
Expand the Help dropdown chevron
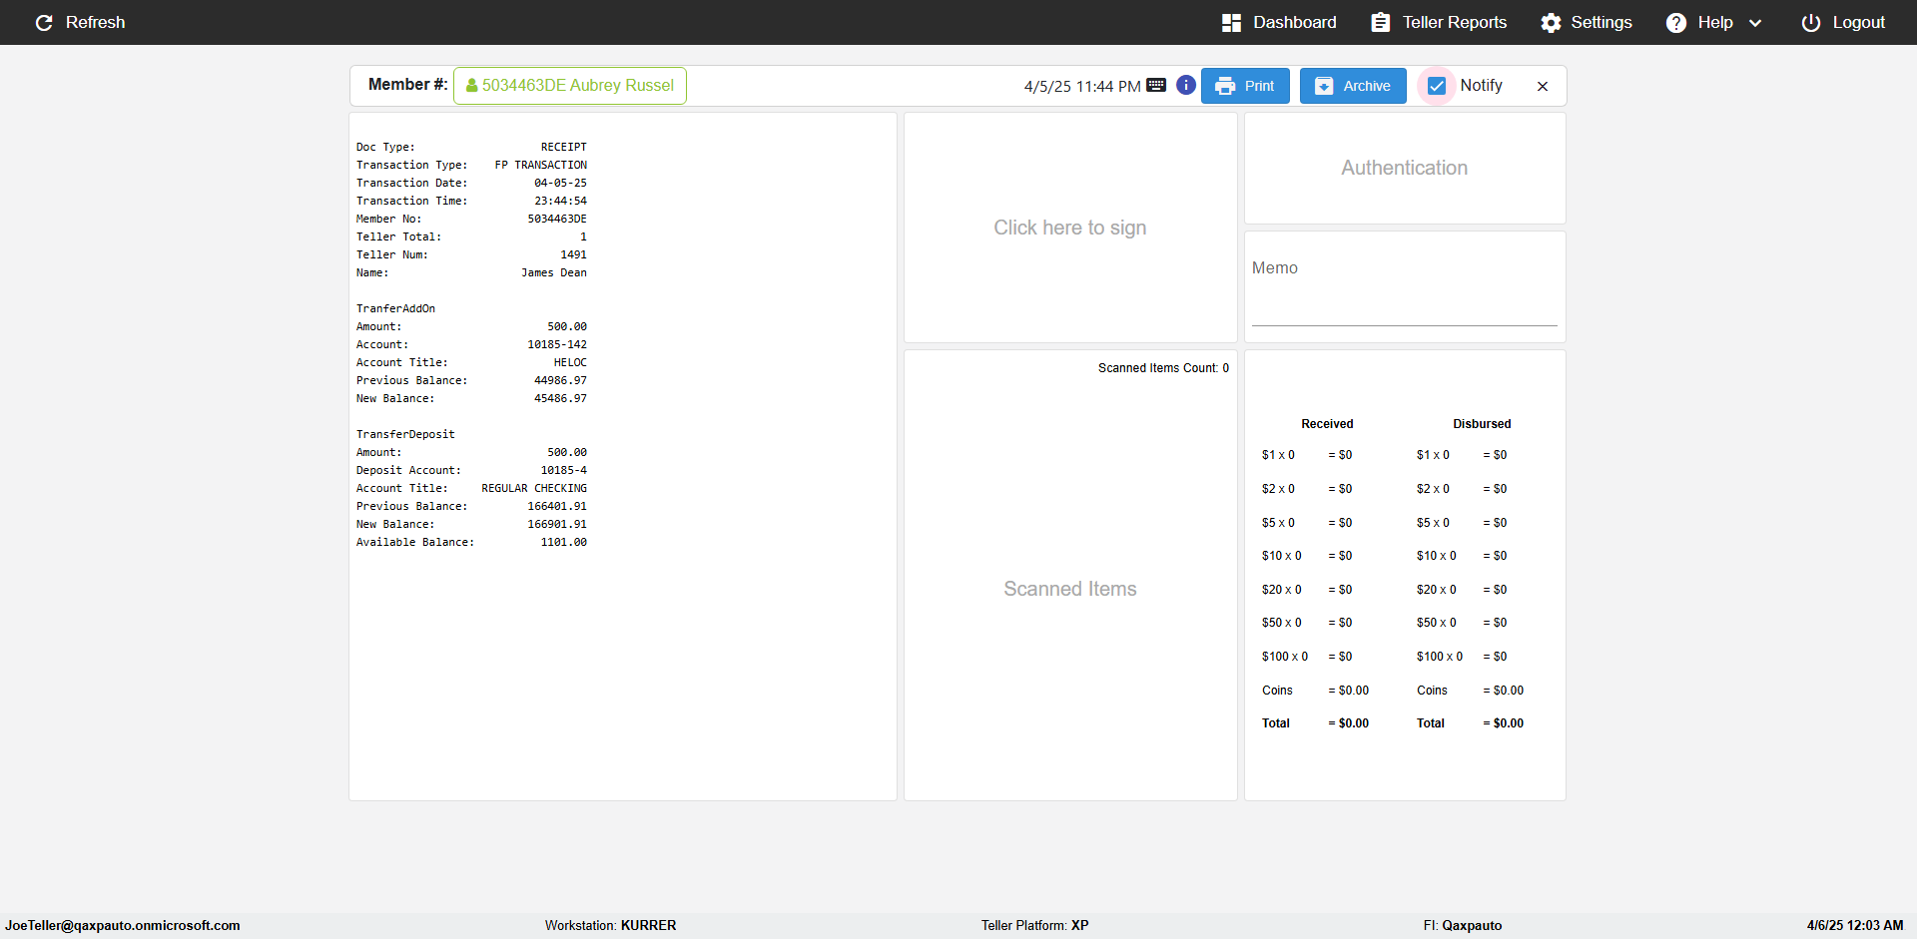1755,23
